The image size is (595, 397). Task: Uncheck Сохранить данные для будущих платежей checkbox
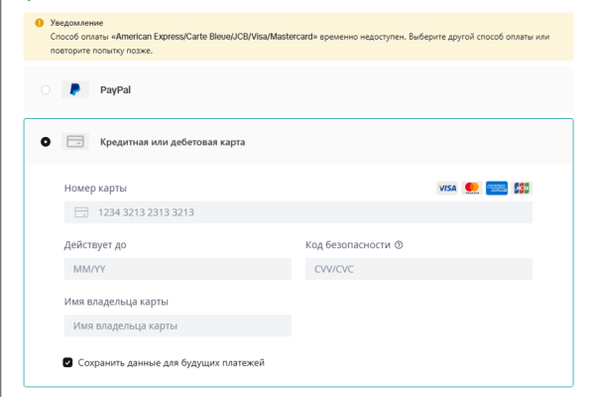[x=67, y=363]
